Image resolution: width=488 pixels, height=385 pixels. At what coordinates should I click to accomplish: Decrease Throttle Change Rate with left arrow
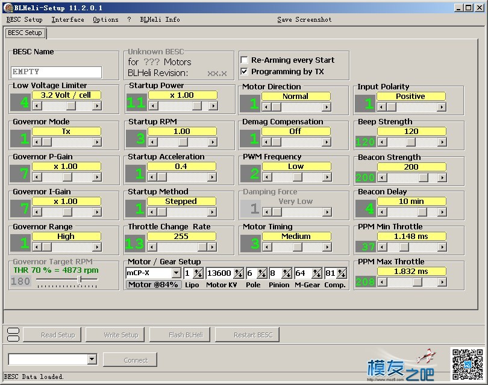click(152, 247)
